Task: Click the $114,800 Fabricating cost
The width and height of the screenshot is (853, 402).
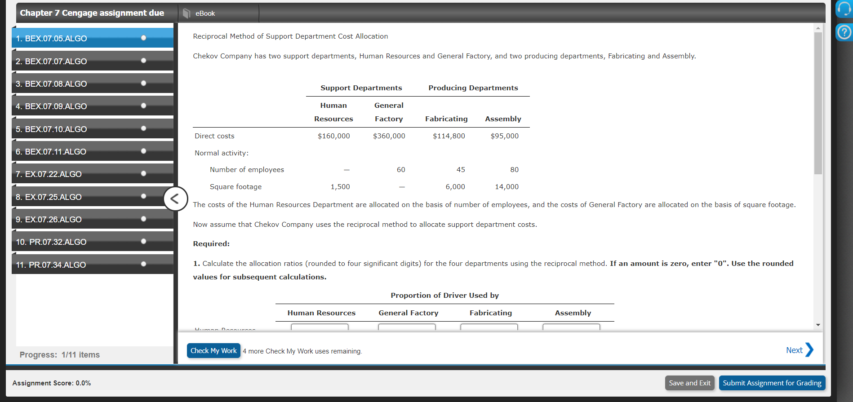Action: click(x=449, y=136)
